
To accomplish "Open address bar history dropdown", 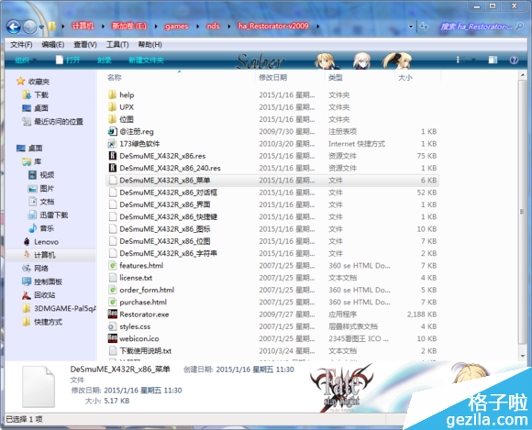I will tap(411, 27).
